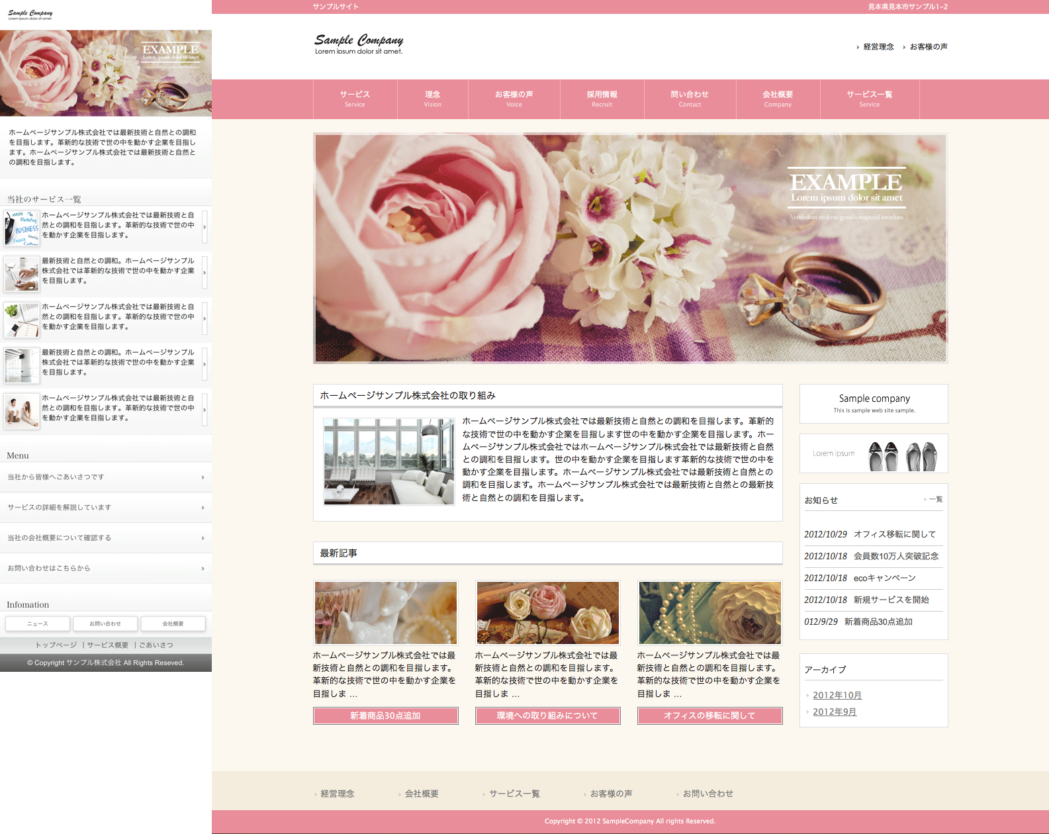Click arrow beside the last sidebar service item
1049x834 pixels.
pos(205,410)
